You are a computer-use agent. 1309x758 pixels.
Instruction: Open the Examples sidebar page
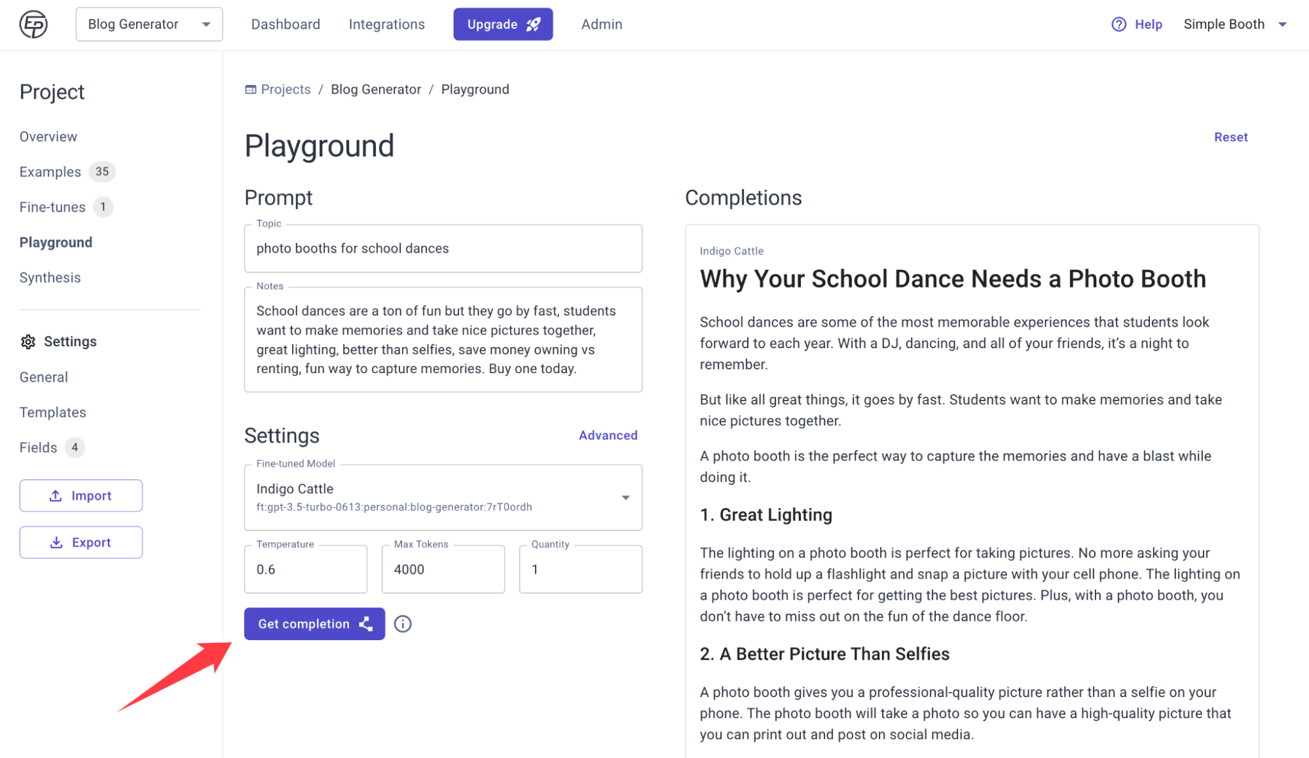(50, 171)
